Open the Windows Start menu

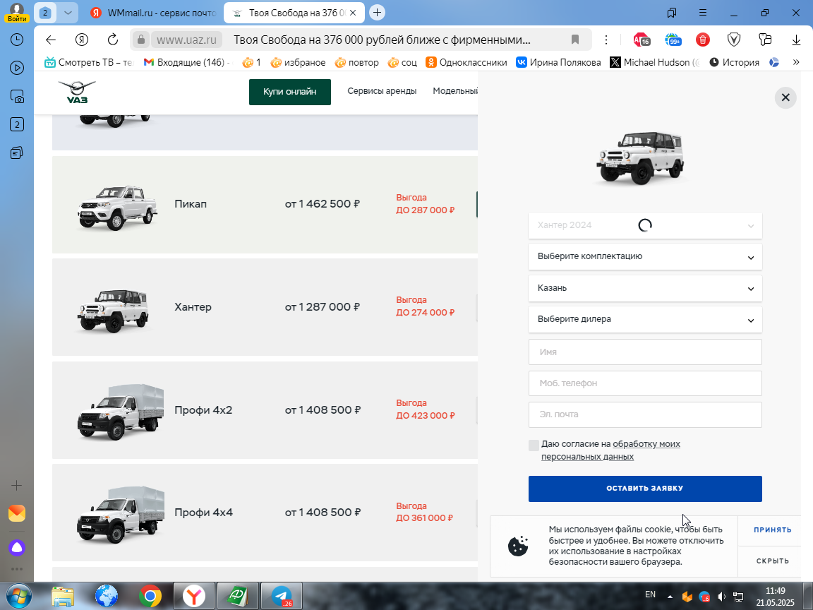tap(18, 596)
